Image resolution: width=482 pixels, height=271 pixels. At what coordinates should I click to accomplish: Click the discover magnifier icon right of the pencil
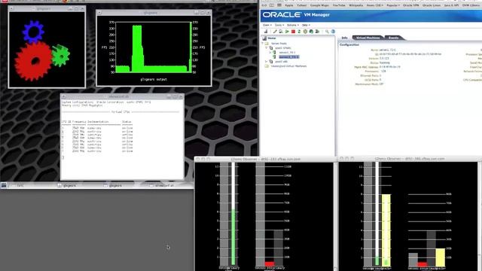coord(281,32)
